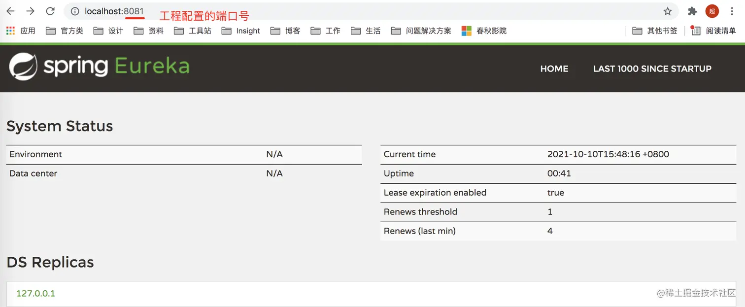Screen dimensions: 745x307
Task: Open the 阅读清单 reading list
Action: pos(713,31)
